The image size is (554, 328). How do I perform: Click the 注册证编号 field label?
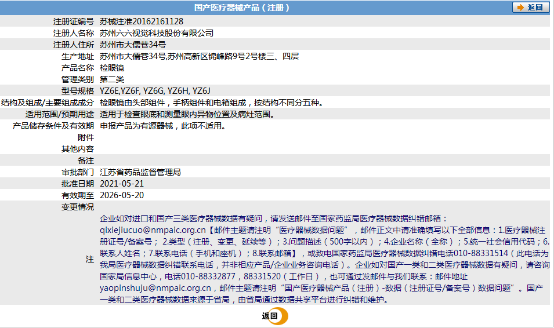tap(74, 21)
